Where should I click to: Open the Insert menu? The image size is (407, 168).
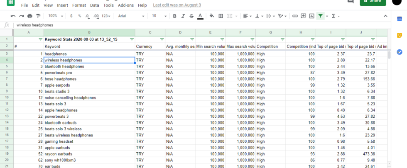coord(63,5)
